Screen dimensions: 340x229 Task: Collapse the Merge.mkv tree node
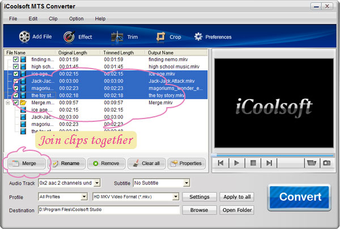[x=8, y=103]
